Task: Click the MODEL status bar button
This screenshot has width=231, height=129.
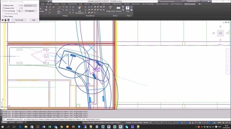Action: [146, 123]
